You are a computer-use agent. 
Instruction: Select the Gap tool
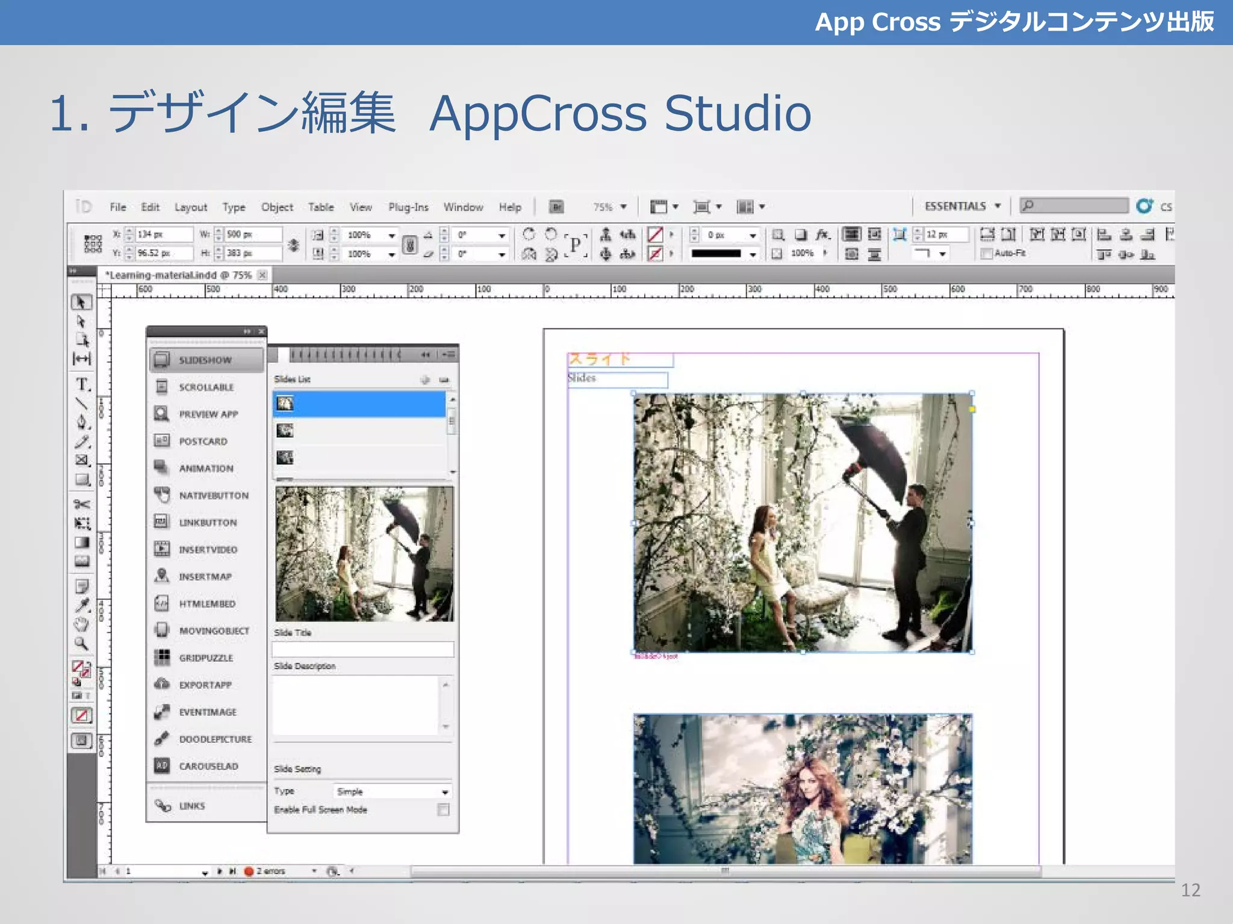tap(82, 359)
